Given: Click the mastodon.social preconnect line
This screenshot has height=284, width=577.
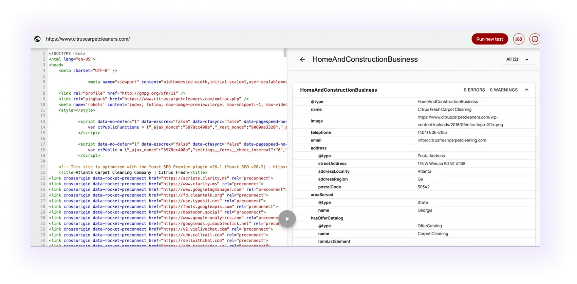Looking at the screenshot, I should coord(157,212).
